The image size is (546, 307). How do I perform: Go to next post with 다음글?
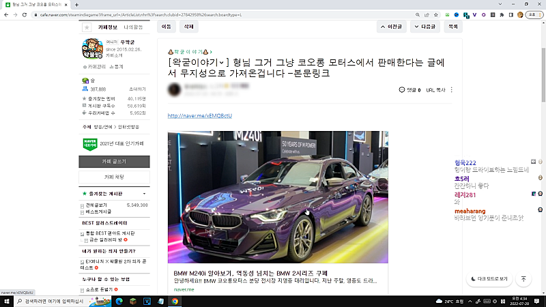click(x=425, y=27)
